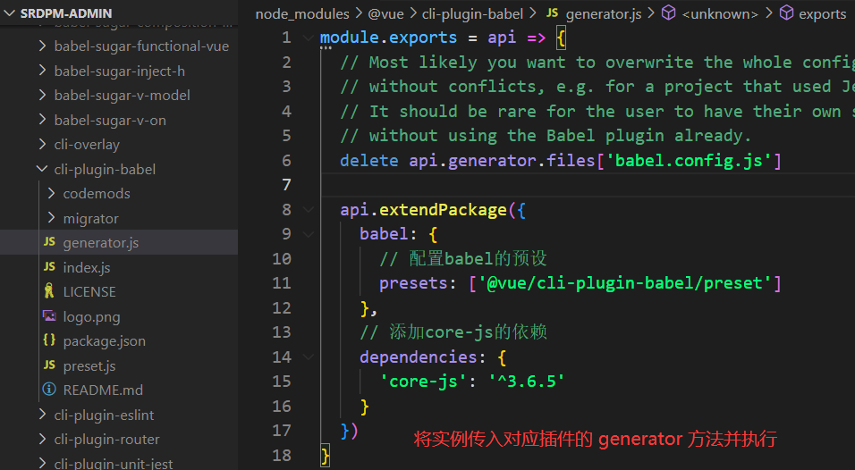Image resolution: width=855 pixels, height=470 pixels.
Task: Click the info icon beside README.md
Action: pyautogui.click(x=49, y=390)
